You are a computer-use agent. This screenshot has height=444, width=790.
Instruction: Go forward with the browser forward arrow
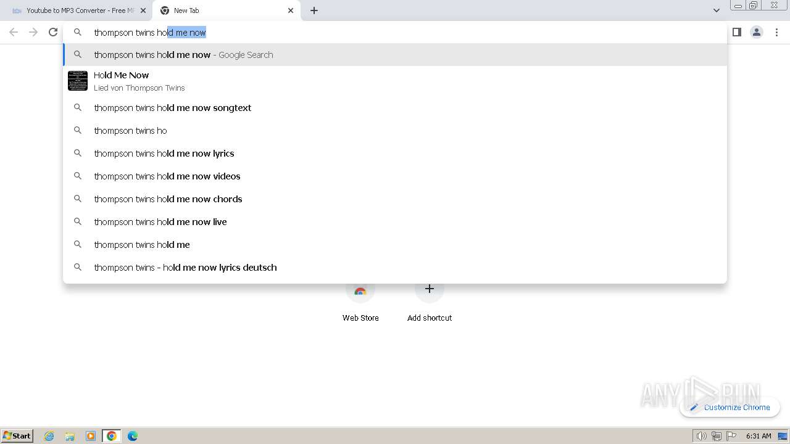(x=33, y=32)
